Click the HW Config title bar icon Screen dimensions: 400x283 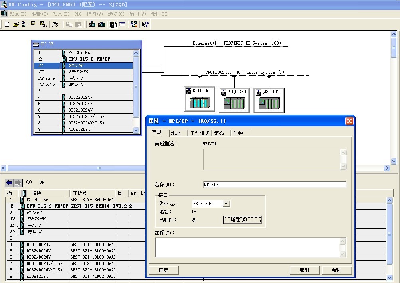(4, 4)
